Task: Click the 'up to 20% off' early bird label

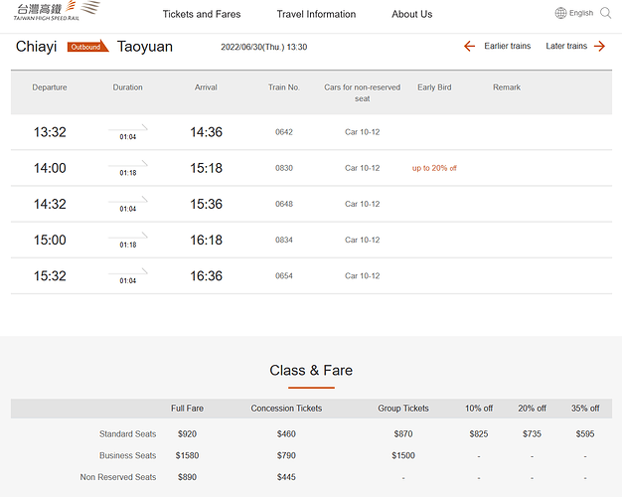Action: [434, 168]
